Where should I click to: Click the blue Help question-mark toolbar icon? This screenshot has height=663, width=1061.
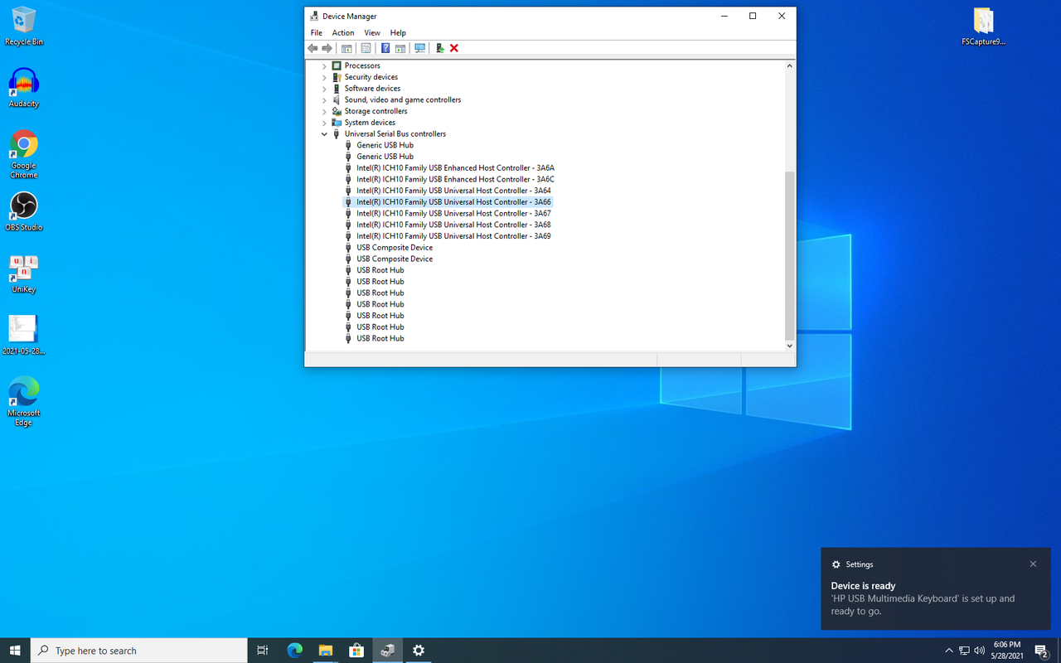tap(385, 48)
